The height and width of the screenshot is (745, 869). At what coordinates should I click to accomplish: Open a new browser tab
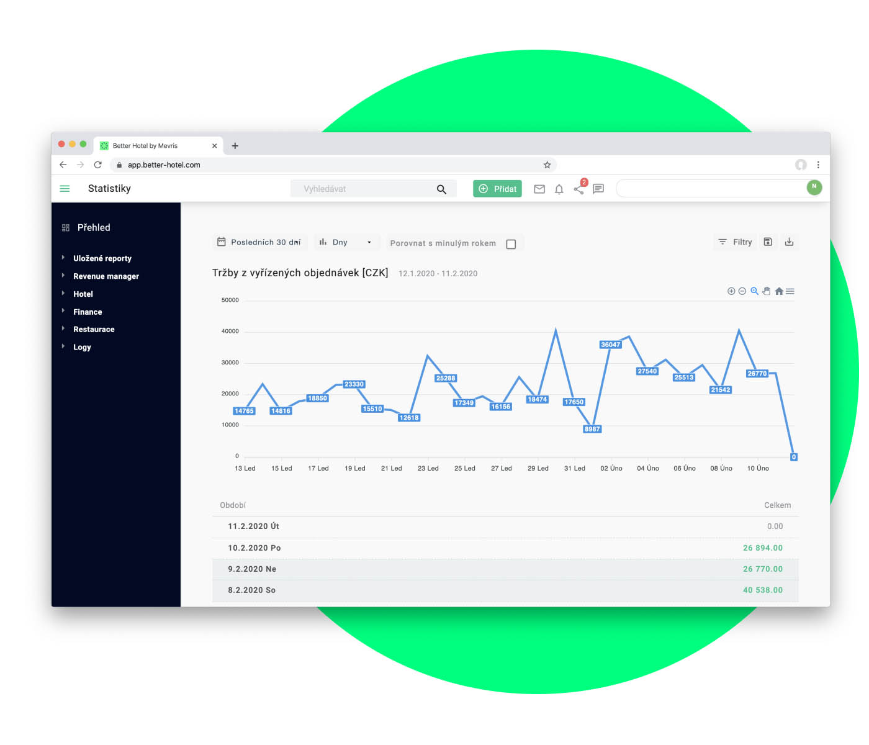click(x=235, y=146)
